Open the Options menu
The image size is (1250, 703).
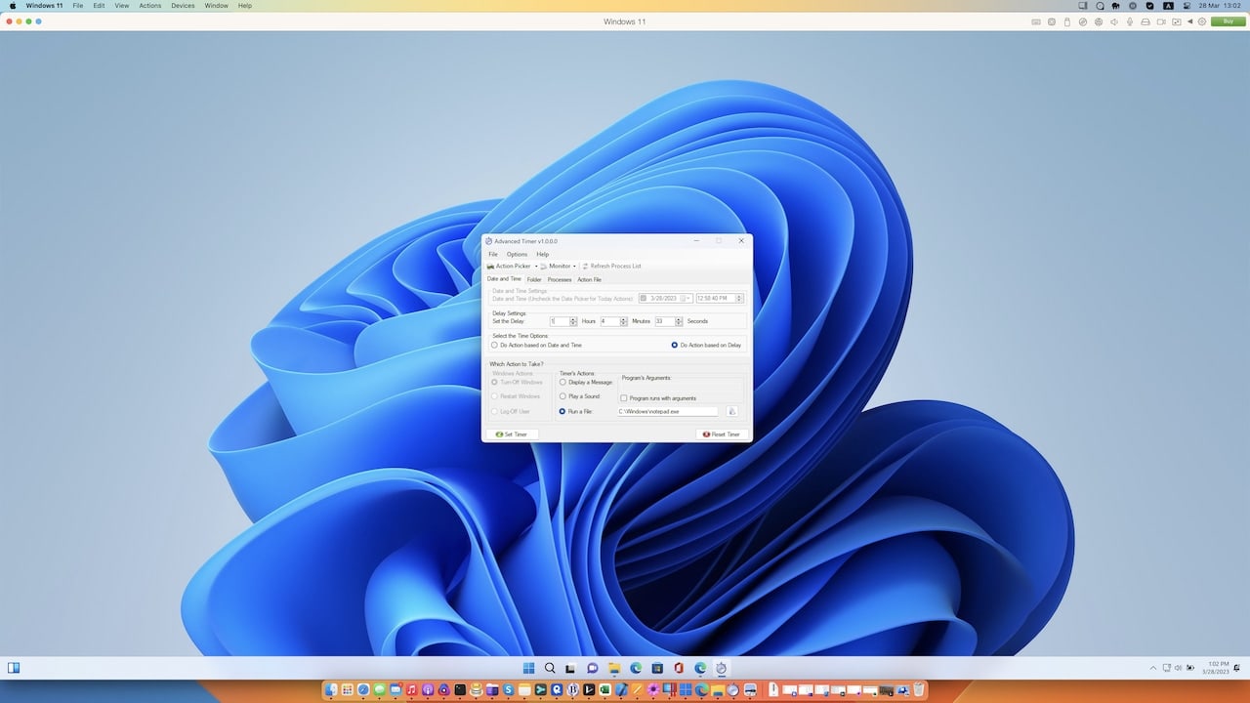[517, 254]
